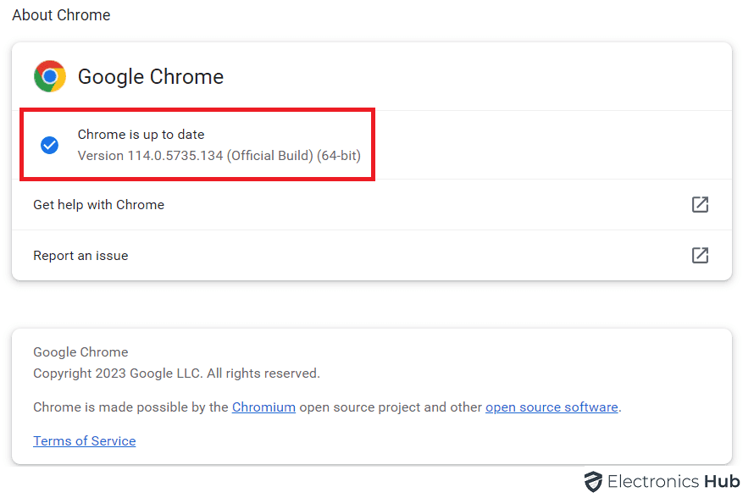Screen dimensions: 743x498
Task: Open the open source software link
Action: point(552,407)
